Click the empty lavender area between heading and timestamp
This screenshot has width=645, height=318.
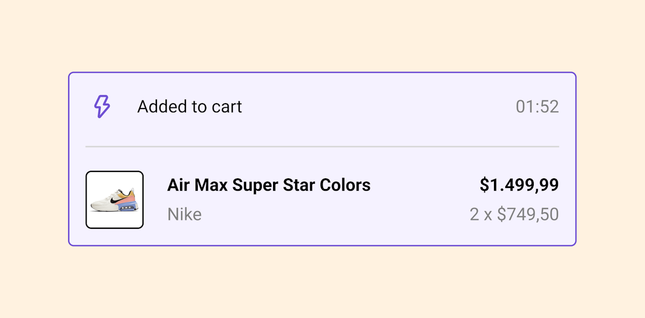tap(376, 107)
